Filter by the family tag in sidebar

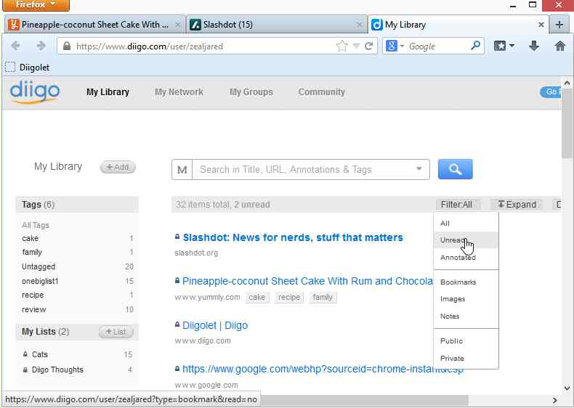point(32,252)
